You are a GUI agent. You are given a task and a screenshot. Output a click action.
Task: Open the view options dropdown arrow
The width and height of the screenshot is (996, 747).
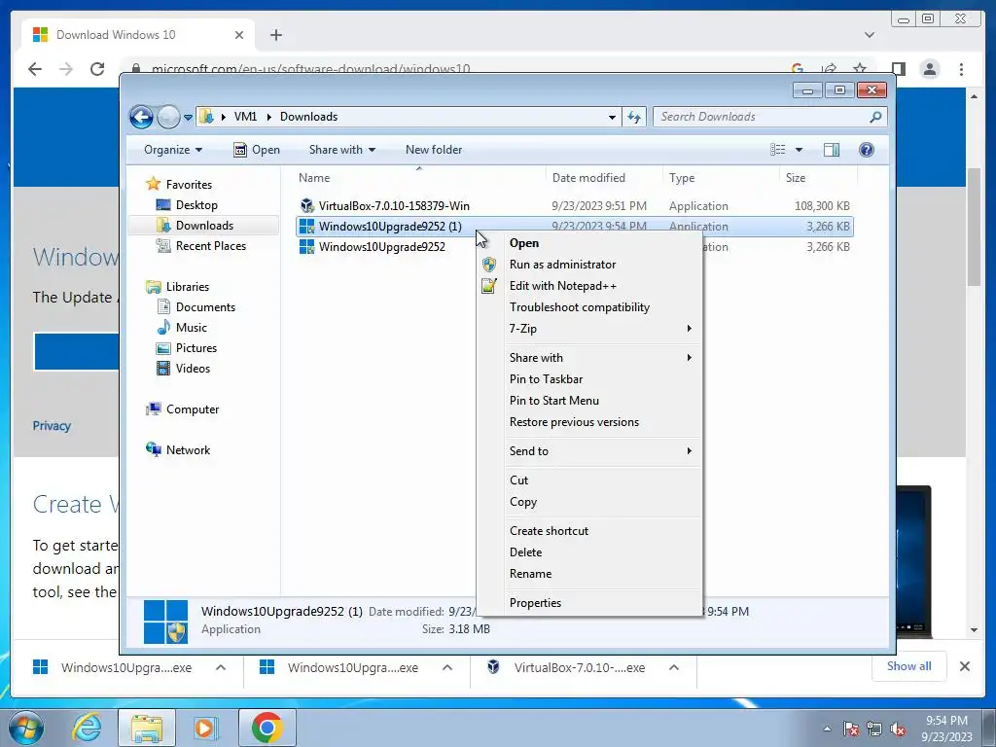click(x=800, y=150)
